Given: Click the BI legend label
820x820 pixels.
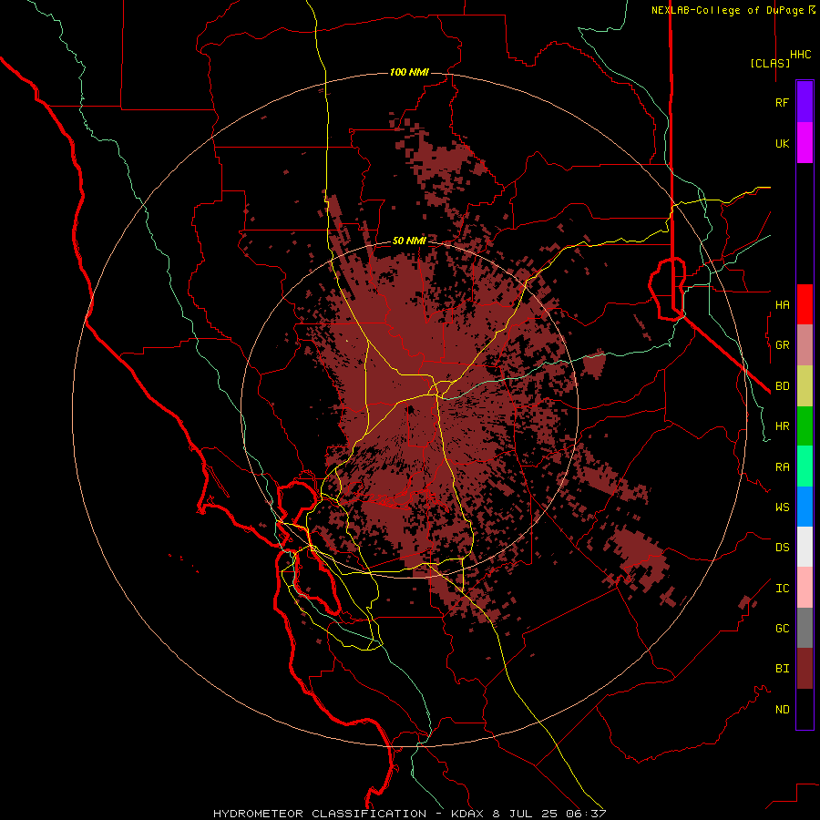Looking at the screenshot, I should pyautogui.click(x=782, y=669).
